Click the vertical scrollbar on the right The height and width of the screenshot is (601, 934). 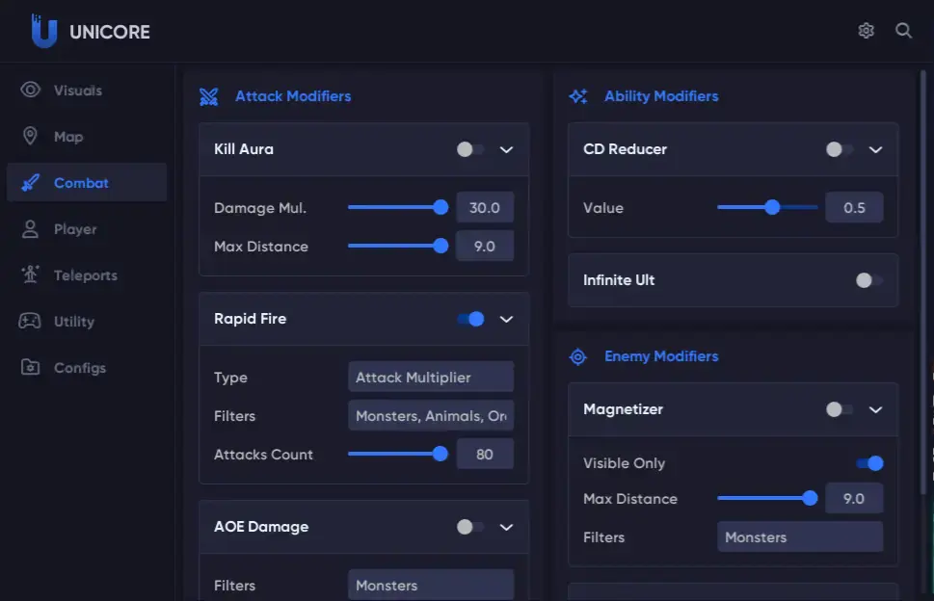pos(923,282)
